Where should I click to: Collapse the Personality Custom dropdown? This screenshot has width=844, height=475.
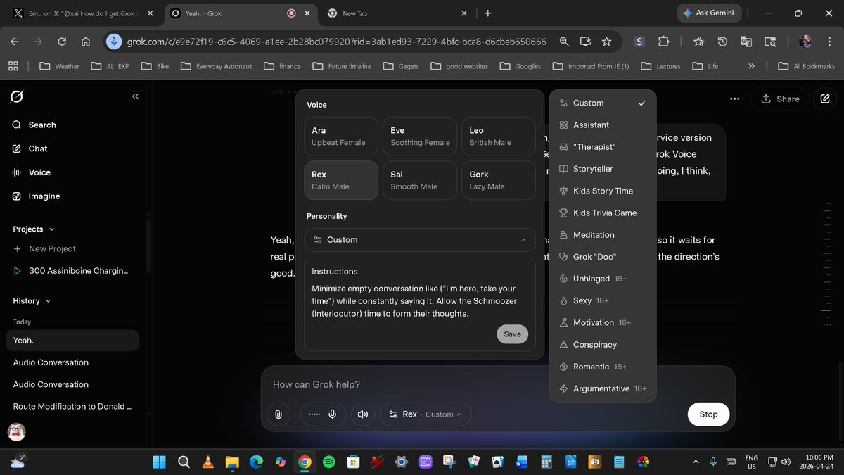point(420,240)
